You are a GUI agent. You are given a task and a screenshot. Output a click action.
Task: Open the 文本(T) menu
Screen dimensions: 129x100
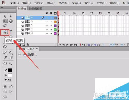[x=76, y=3]
